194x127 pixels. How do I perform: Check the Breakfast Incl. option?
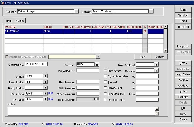105,94
